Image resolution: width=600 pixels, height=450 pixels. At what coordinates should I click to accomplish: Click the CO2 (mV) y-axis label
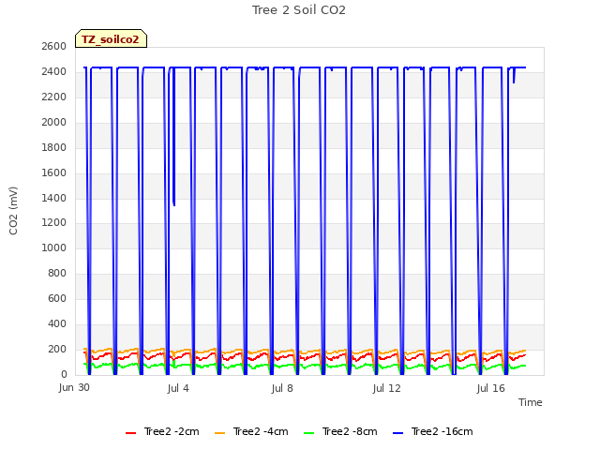(x=13, y=211)
